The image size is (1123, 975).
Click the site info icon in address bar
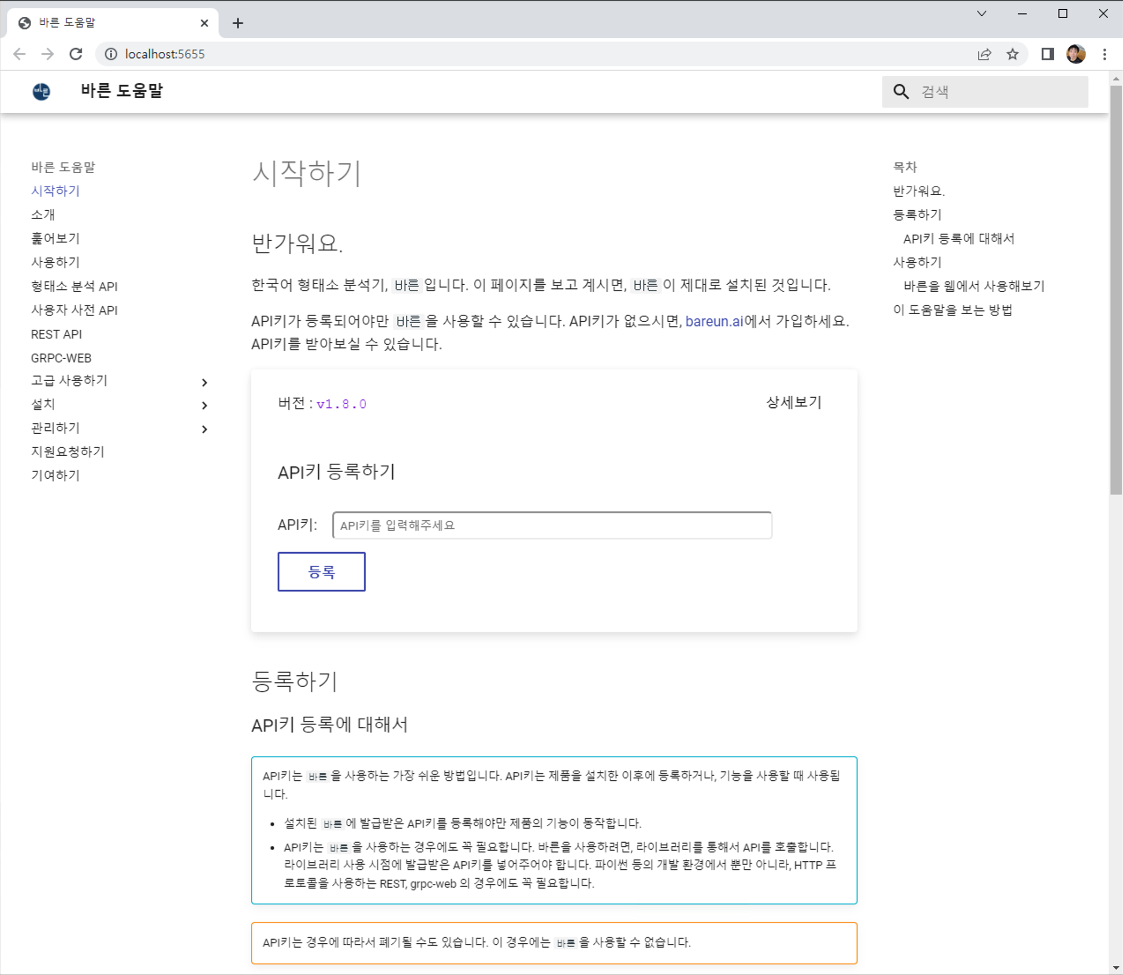click(x=111, y=54)
